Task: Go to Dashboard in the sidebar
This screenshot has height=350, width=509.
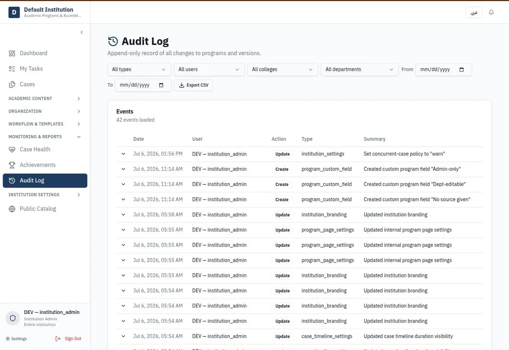Action: (x=45, y=53)
